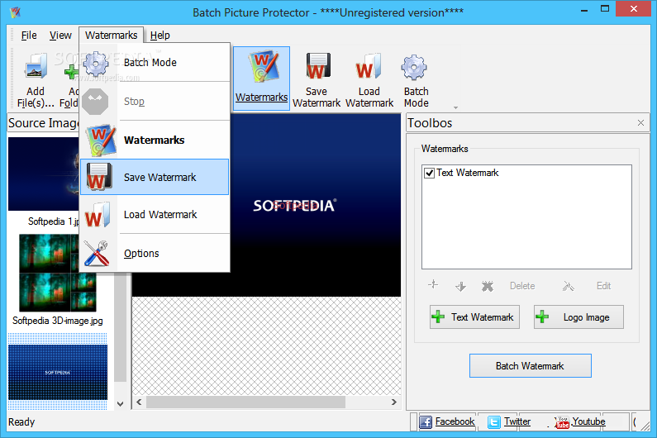Click the tools icon beside Options

point(97,253)
